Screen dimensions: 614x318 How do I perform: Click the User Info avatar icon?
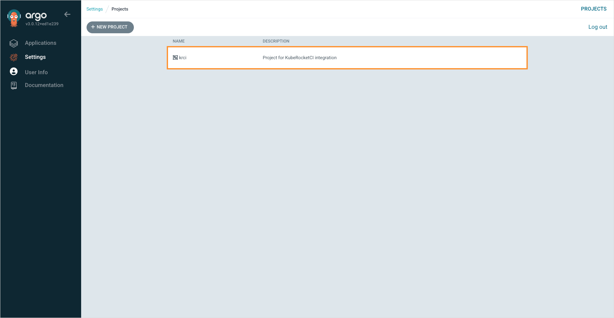click(x=13, y=71)
